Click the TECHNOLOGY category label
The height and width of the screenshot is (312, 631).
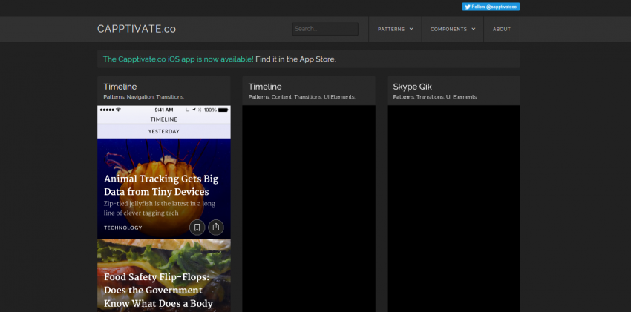122,228
